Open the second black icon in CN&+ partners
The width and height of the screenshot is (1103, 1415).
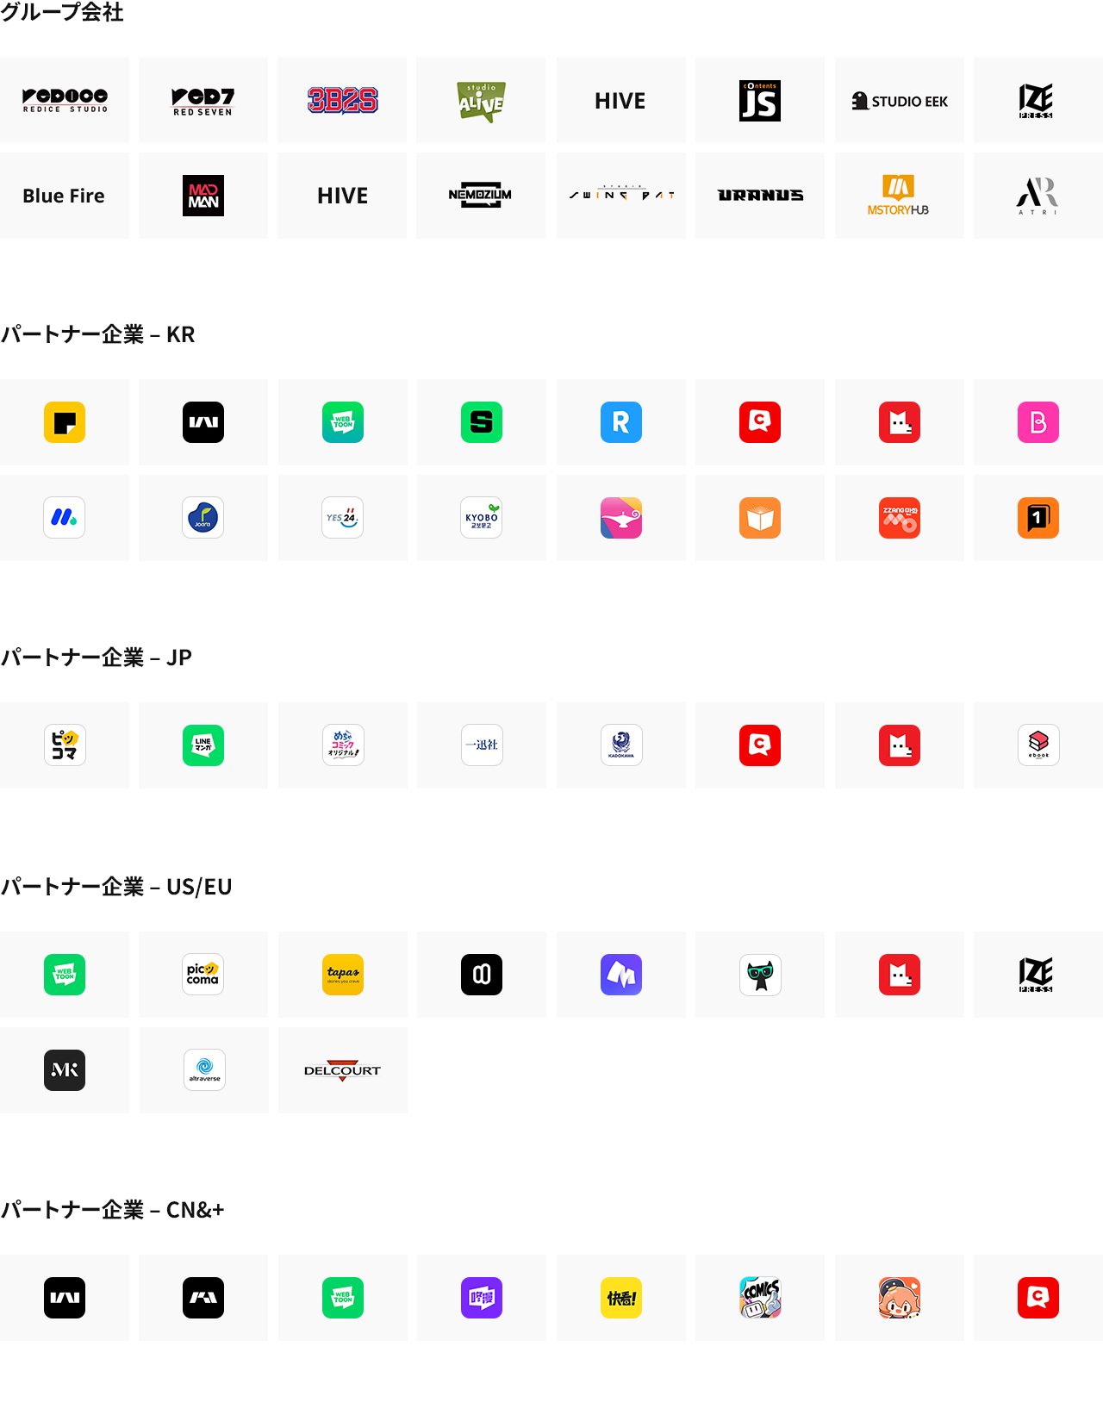coord(203,1298)
